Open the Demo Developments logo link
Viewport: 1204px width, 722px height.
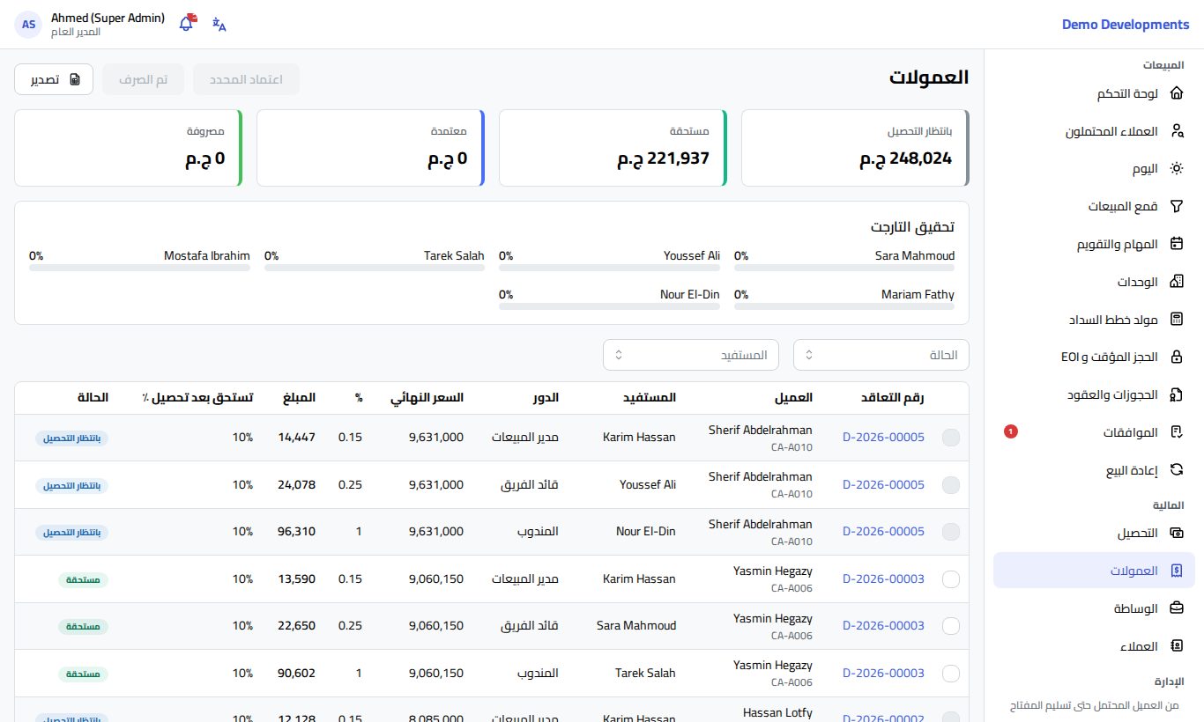(x=1126, y=25)
